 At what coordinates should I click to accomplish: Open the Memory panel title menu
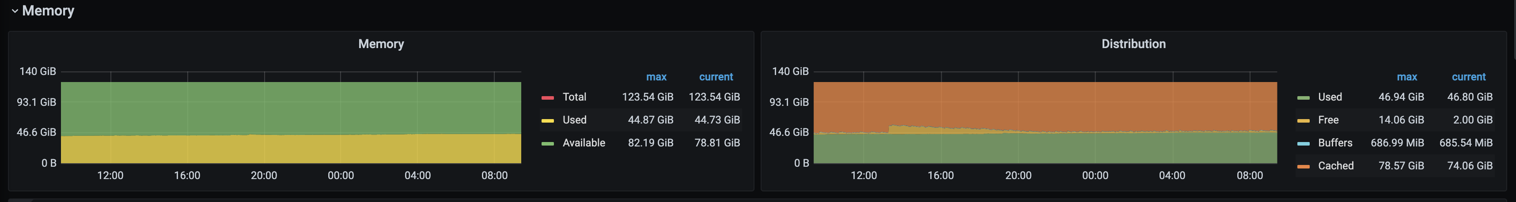point(381,44)
